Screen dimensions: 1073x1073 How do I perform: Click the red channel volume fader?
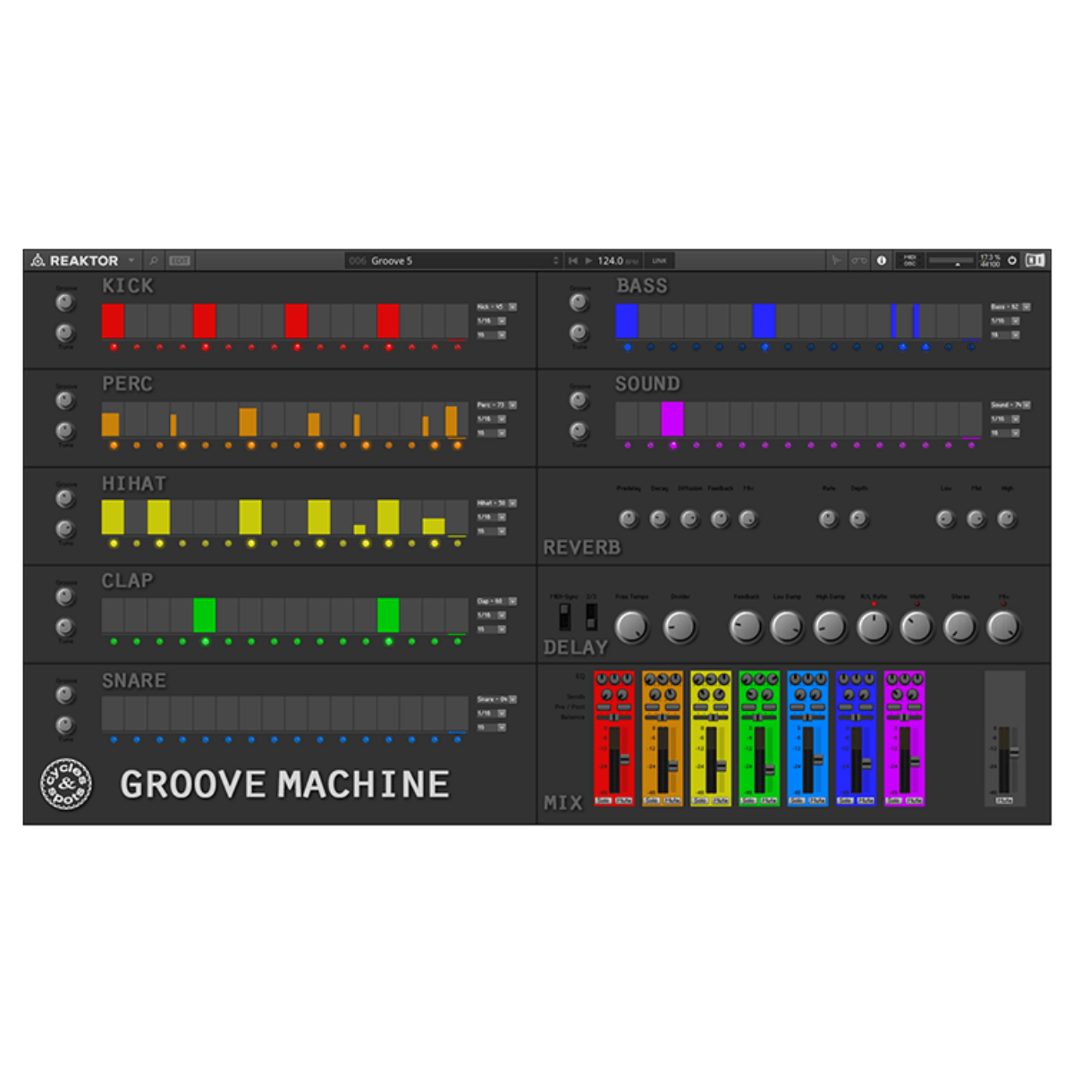[x=624, y=759]
